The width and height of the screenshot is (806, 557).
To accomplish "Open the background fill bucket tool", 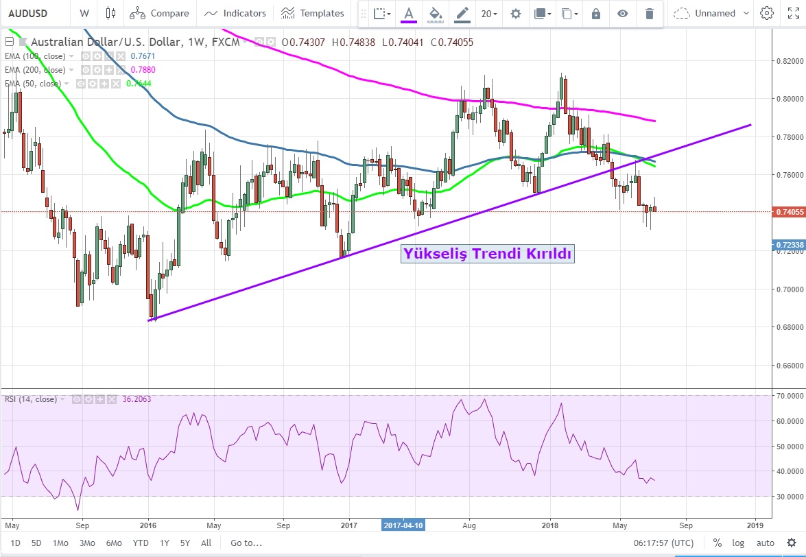I will [x=435, y=13].
